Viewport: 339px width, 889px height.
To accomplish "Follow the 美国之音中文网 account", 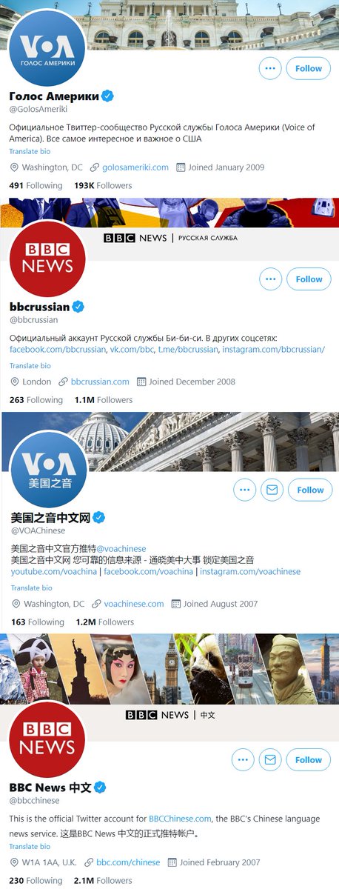I will (x=310, y=490).
